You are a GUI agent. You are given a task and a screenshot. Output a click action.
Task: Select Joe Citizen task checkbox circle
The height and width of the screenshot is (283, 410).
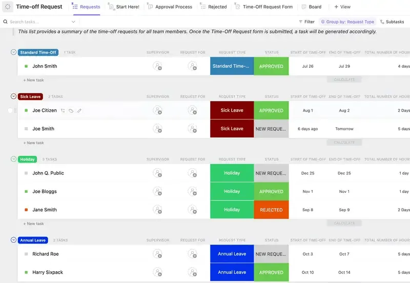click(10, 111)
